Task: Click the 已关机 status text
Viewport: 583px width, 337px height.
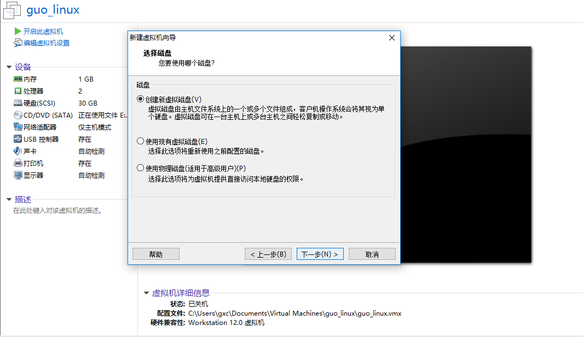Action: pyautogui.click(x=198, y=304)
